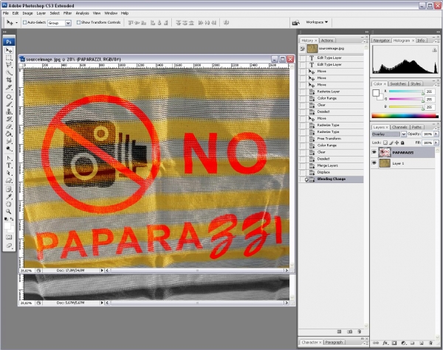
Task: Click the swap foreground/background colors icon
Action: [x=12, y=219]
